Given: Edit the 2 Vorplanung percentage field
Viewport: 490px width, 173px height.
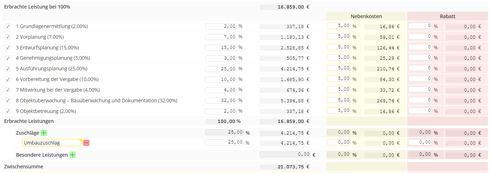Looking at the screenshot, I should tap(221, 37).
